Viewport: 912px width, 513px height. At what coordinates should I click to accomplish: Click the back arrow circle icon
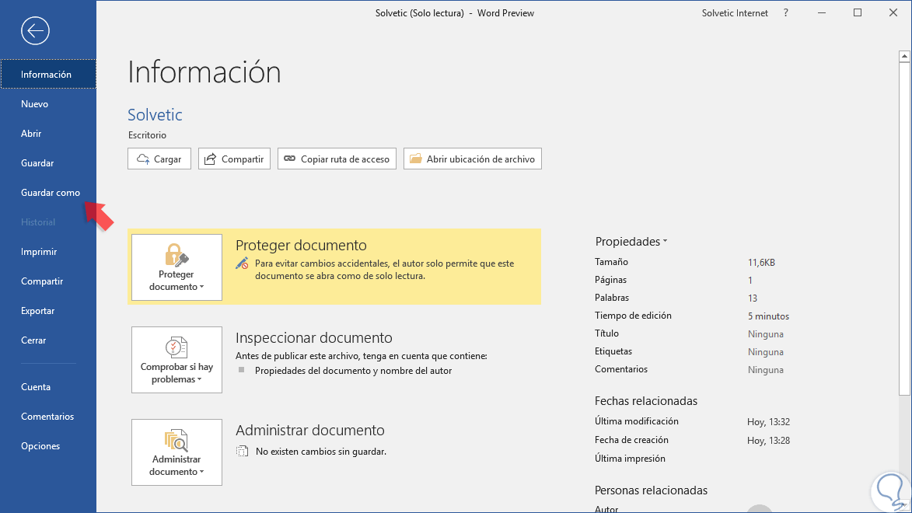36,31
